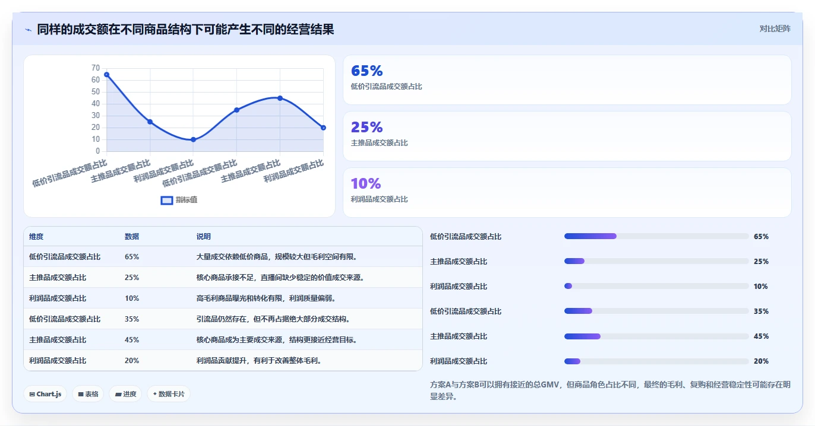Click the Chart.js tag chip

pos(45,394)
